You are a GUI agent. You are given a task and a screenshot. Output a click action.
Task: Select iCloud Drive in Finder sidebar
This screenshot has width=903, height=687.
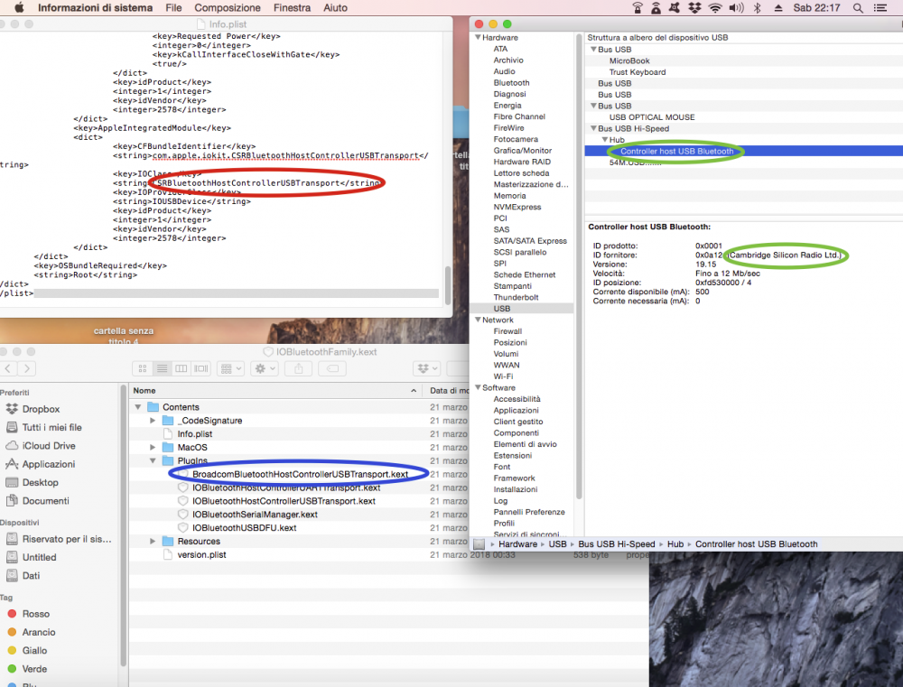49,446
